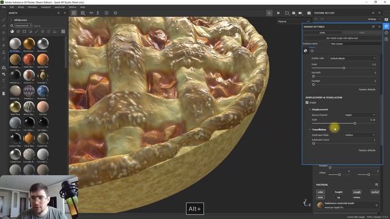Toggle the nrm channel button
The width and height of the screenshot is (390, 219).
point(321,197)
